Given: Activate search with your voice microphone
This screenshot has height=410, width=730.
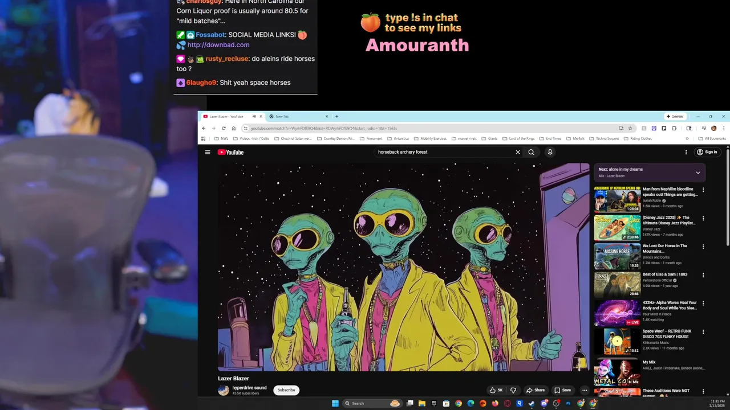Looking at the screenshot, I should pyautogui.click(x=550, y=152).
